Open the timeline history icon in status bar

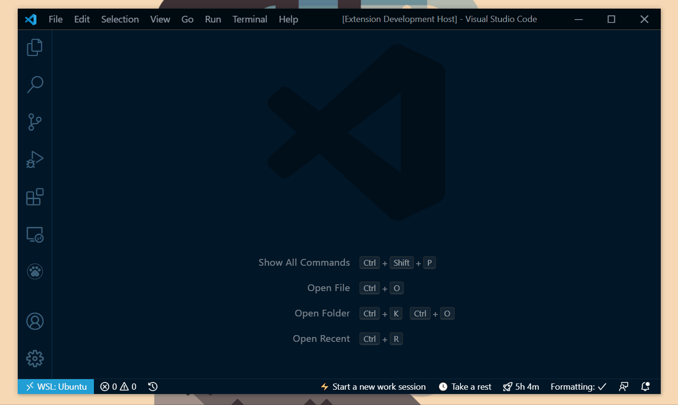pyautogui.click(x=153, y=386)
